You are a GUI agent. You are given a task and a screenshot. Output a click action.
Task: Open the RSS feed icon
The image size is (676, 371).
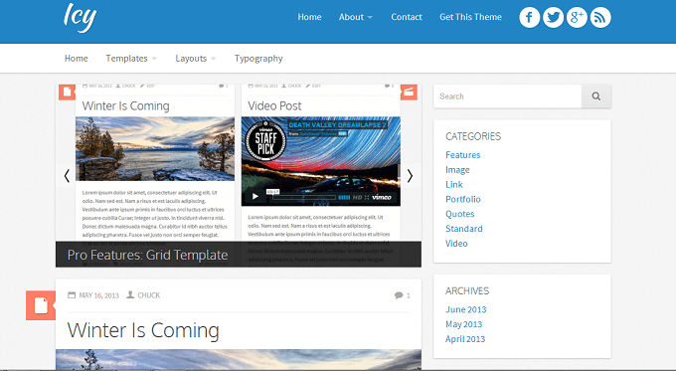point(600,17)
